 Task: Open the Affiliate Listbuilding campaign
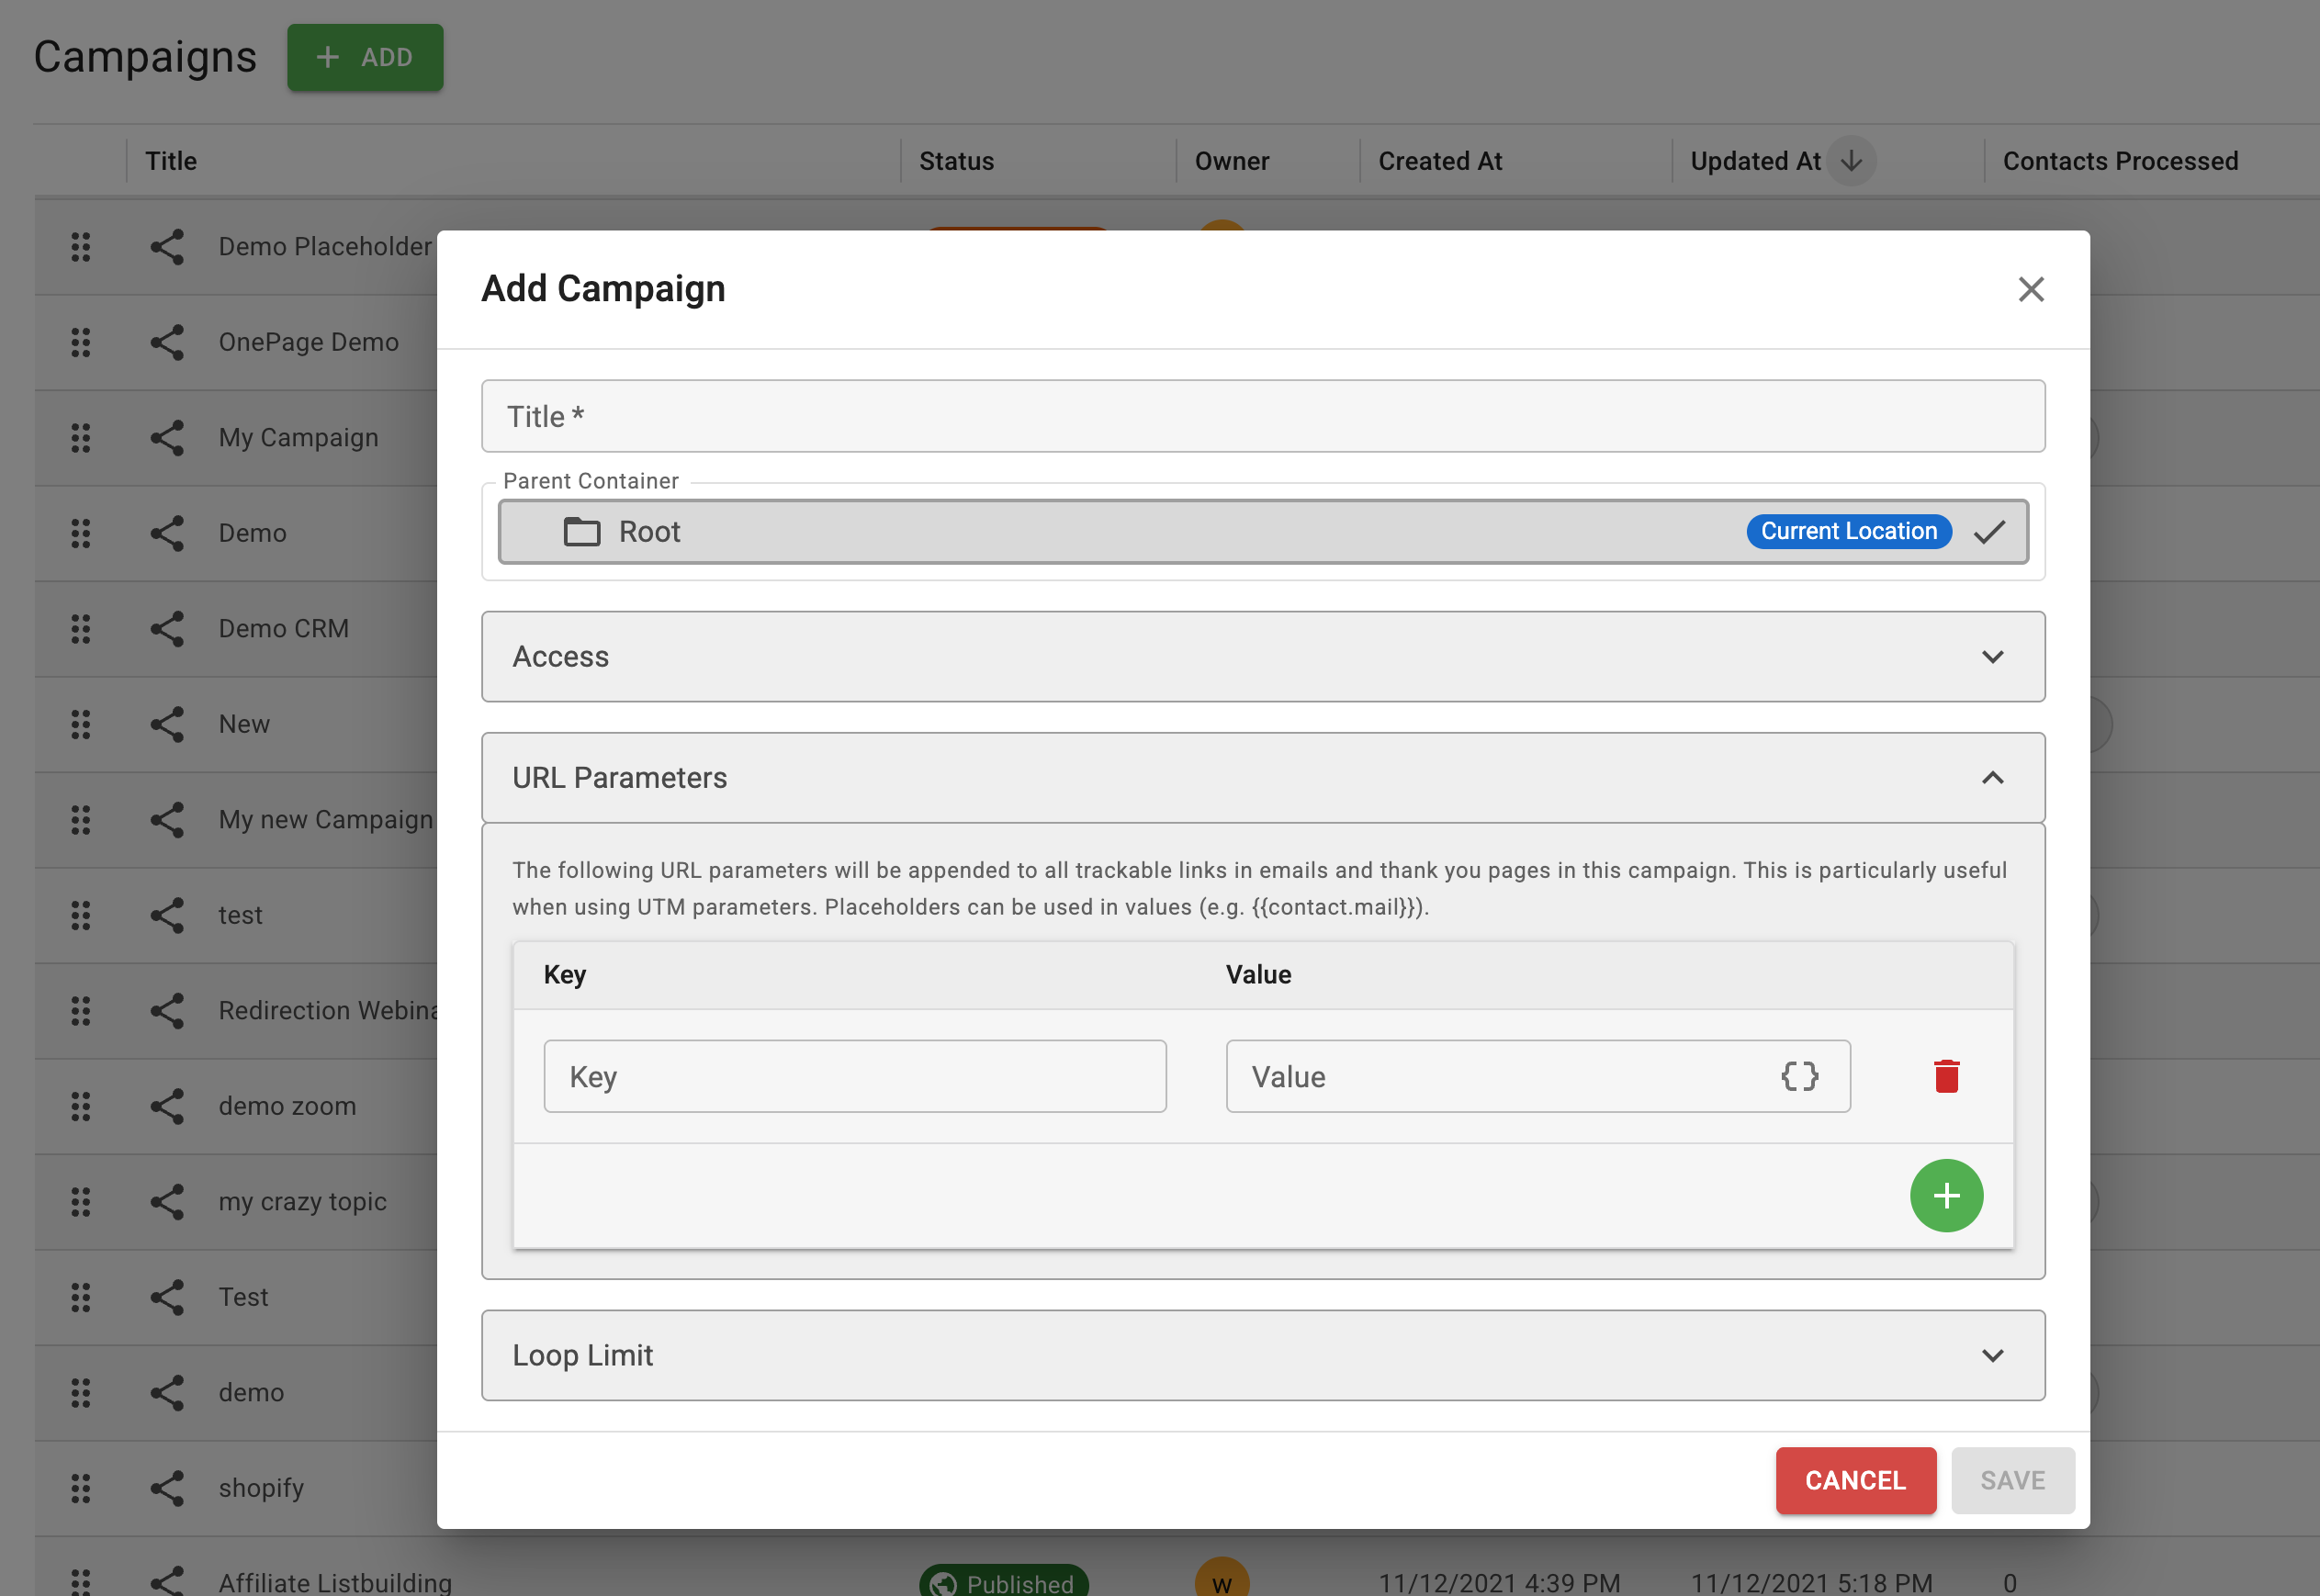tap(335, 1582)
